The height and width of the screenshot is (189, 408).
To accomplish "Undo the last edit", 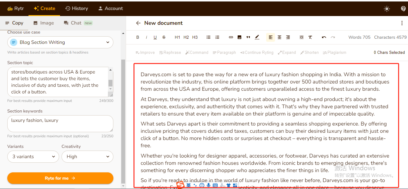I will [324, 37].
